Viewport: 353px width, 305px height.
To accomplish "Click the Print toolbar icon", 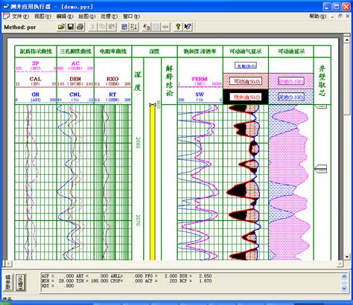I will (x=80, y=27).
